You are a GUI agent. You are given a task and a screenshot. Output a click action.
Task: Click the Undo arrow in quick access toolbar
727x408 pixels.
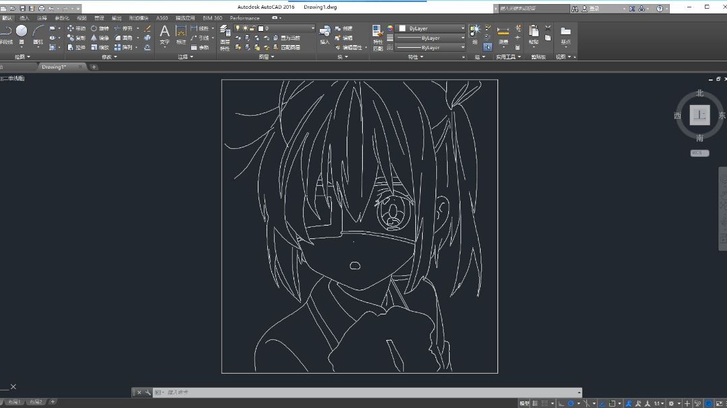pyautogui.click(x=51, y=8)
